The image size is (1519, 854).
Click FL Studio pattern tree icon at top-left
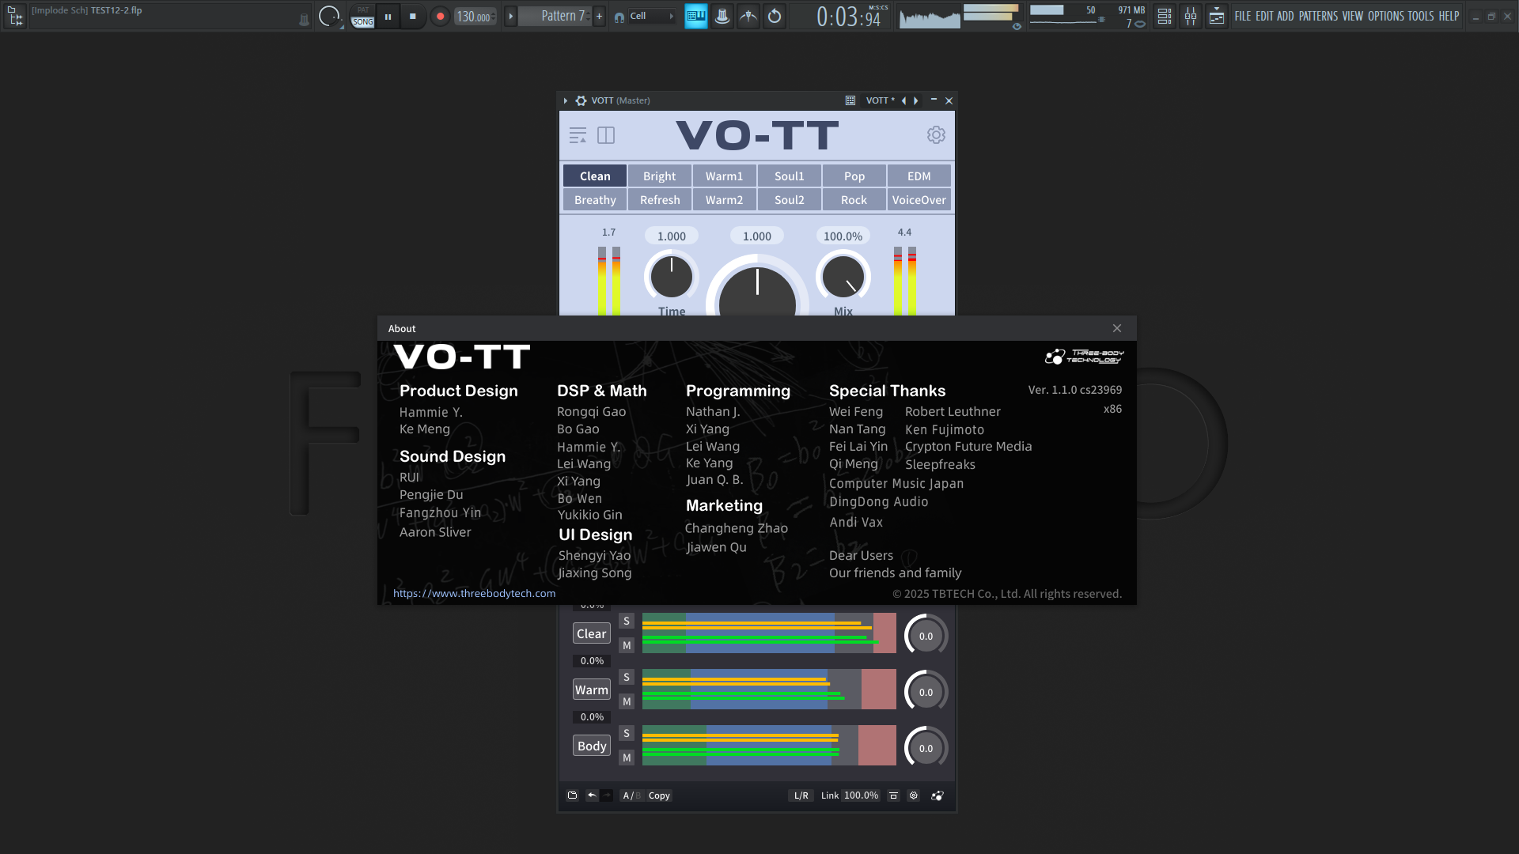[15, 16]
